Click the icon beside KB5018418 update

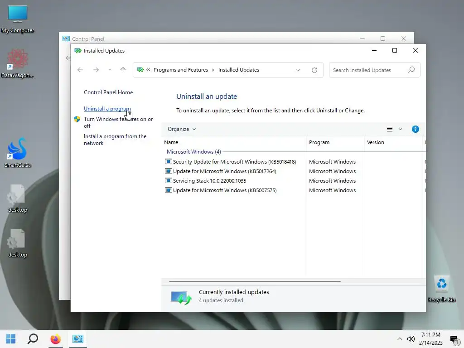tap(169, 162)
